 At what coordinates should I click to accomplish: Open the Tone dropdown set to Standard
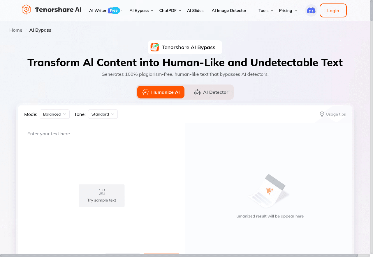click(x=103, y=114)
